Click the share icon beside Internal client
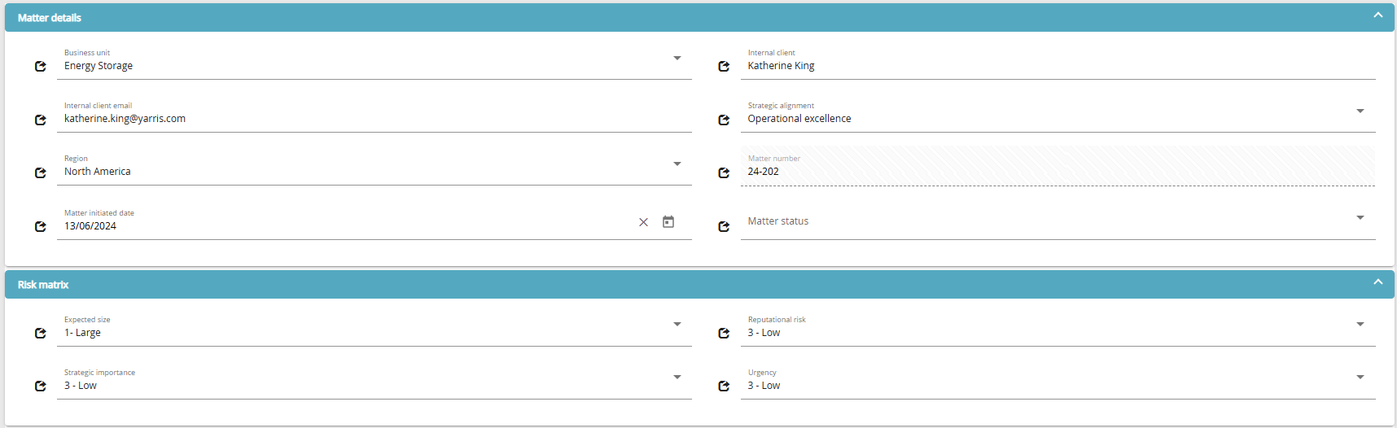 pos(724,67)
